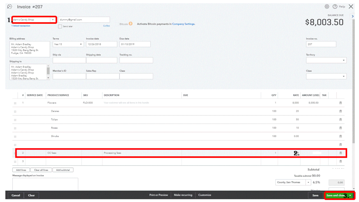Open the County, San Thomas tax dropdown
359x202 pixels.
pyautogui.click(x=308, y=182)
